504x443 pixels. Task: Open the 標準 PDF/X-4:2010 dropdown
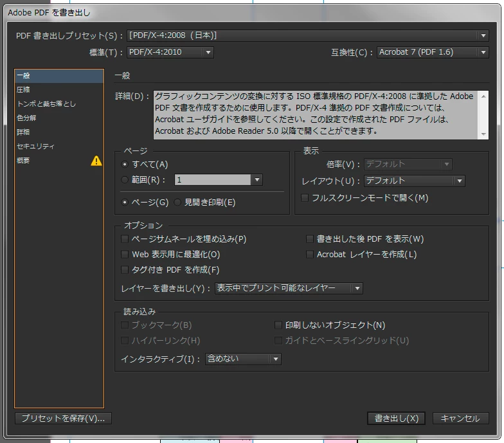(170, 52)
